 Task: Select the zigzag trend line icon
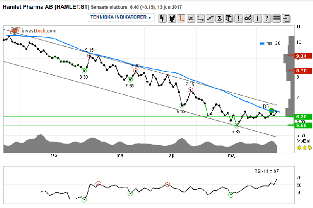[x=210, y=19]
